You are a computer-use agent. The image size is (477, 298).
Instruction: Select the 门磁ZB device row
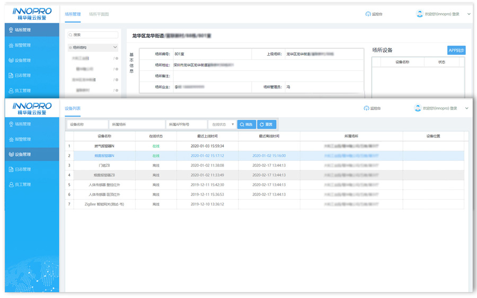click(100, 165)
